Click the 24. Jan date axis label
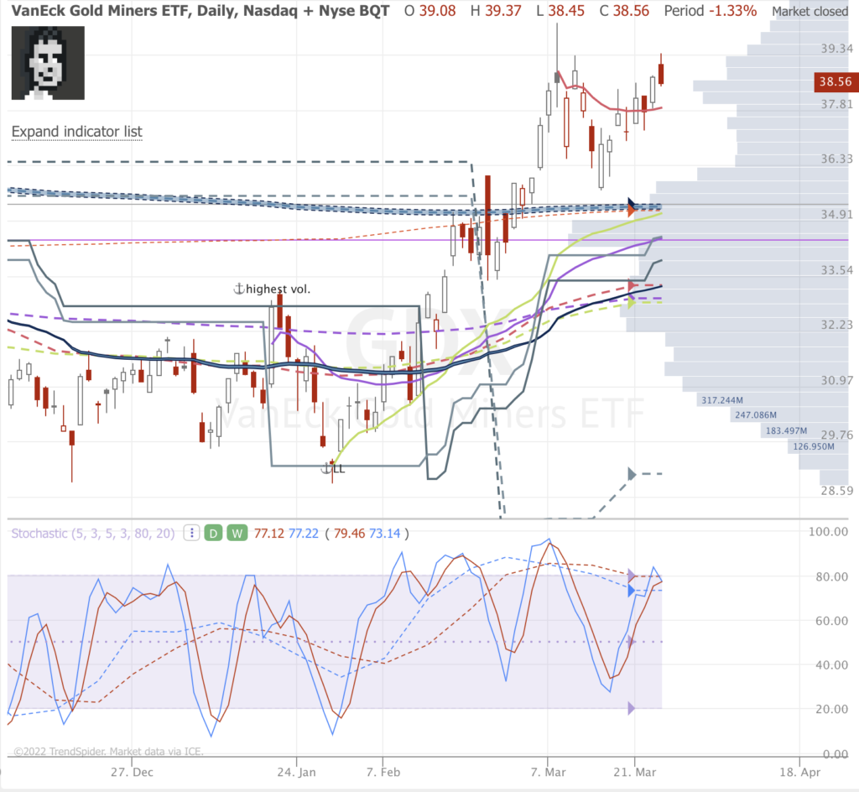 pyautogui.click(x=296, y=772)
